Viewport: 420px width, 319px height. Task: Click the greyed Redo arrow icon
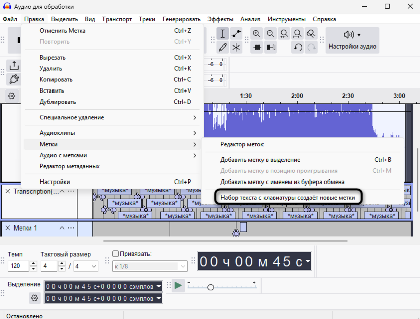(x=311, y=48)
